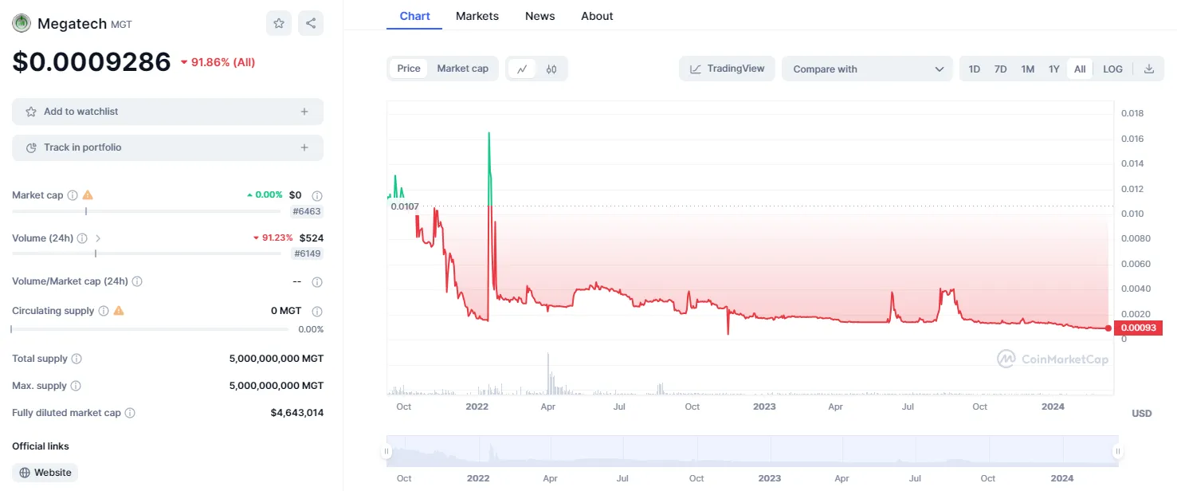Click the 0.0107 open price label on chart
This screenshot has height=491, width=1177.
pos(404,206)
